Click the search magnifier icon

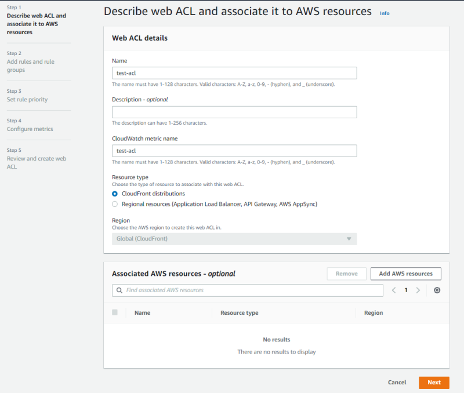[x=119, y=290]
